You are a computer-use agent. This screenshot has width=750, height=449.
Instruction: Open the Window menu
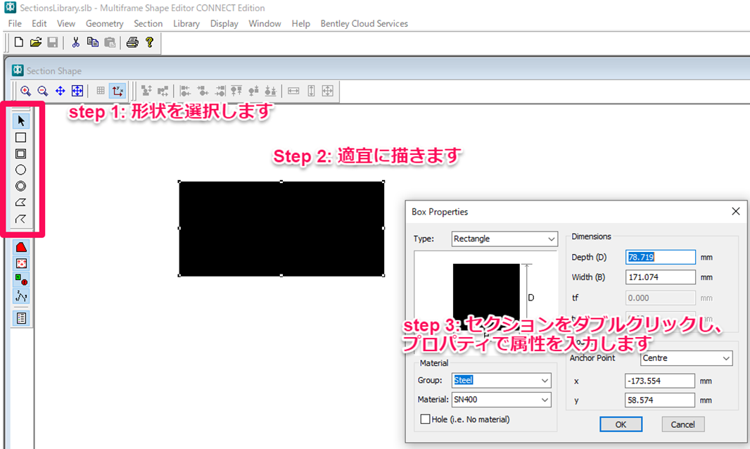pyautogui.click(x=265, y=23)
